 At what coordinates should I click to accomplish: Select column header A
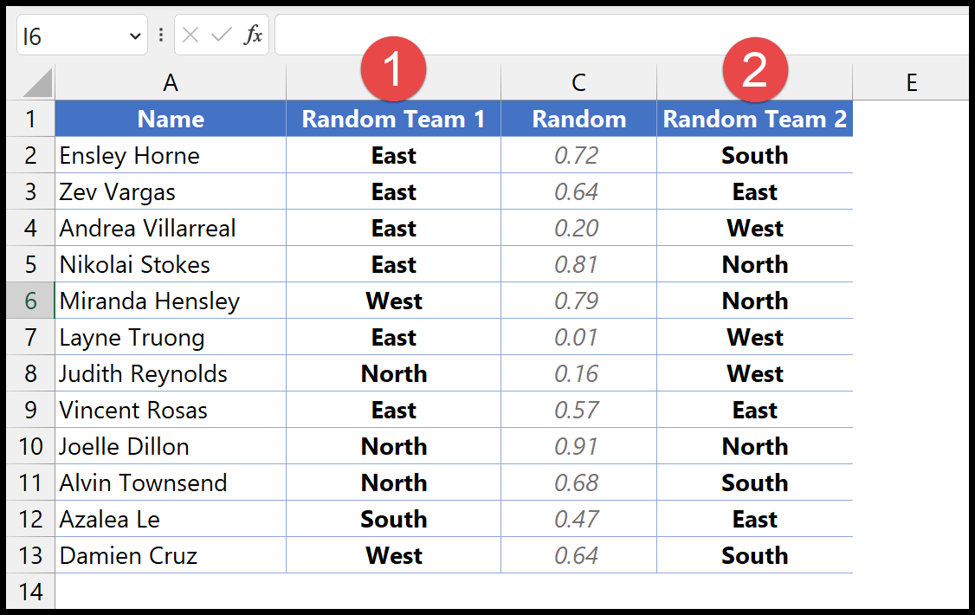click(x=171, y=81)
